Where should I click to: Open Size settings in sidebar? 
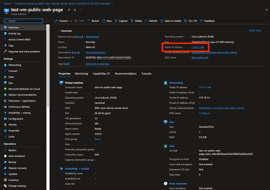coord(11,83)
